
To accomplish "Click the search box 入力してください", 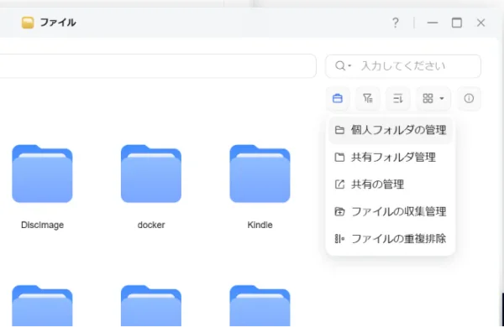I will pos(403,66).
